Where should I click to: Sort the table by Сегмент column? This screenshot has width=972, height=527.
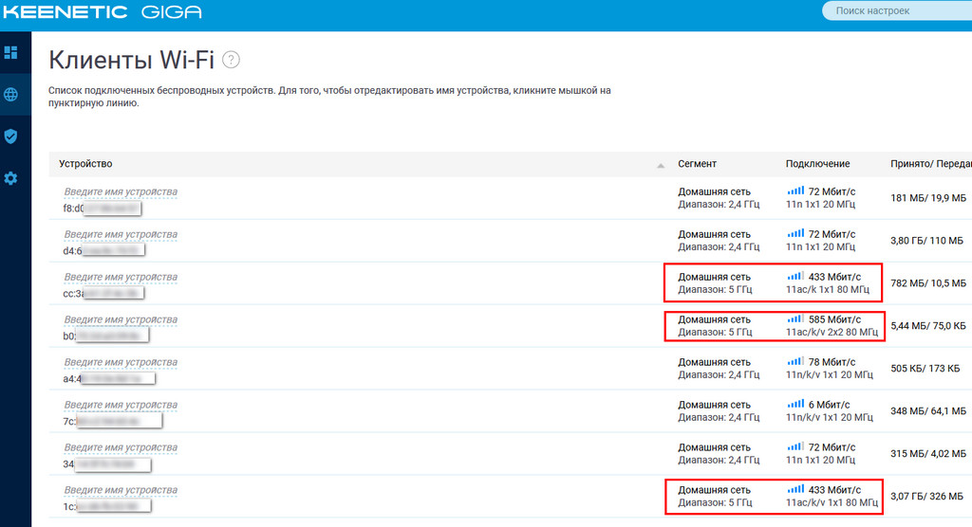(x=697, y=163)
